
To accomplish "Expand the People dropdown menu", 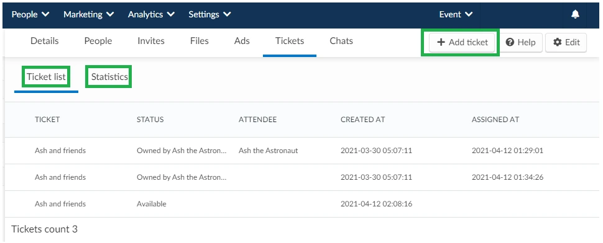I will click(30, 14).
